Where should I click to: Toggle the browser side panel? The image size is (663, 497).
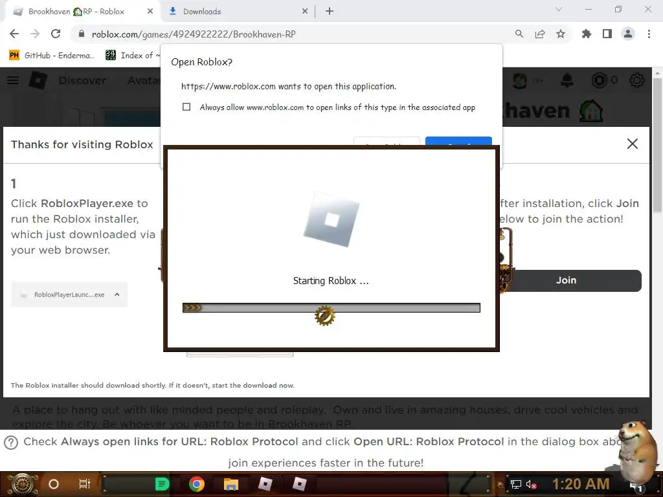point(607,34)
